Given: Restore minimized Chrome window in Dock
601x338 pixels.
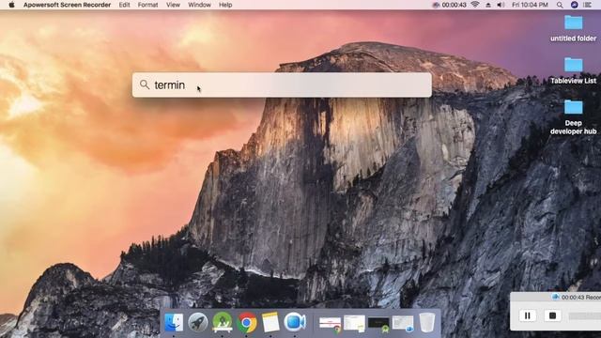Looking at the screenshot, I should tap(331, 324).
